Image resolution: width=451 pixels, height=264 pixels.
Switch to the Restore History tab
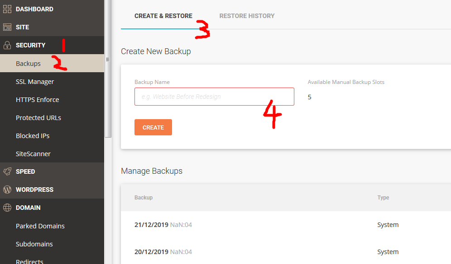pos(247,16)
